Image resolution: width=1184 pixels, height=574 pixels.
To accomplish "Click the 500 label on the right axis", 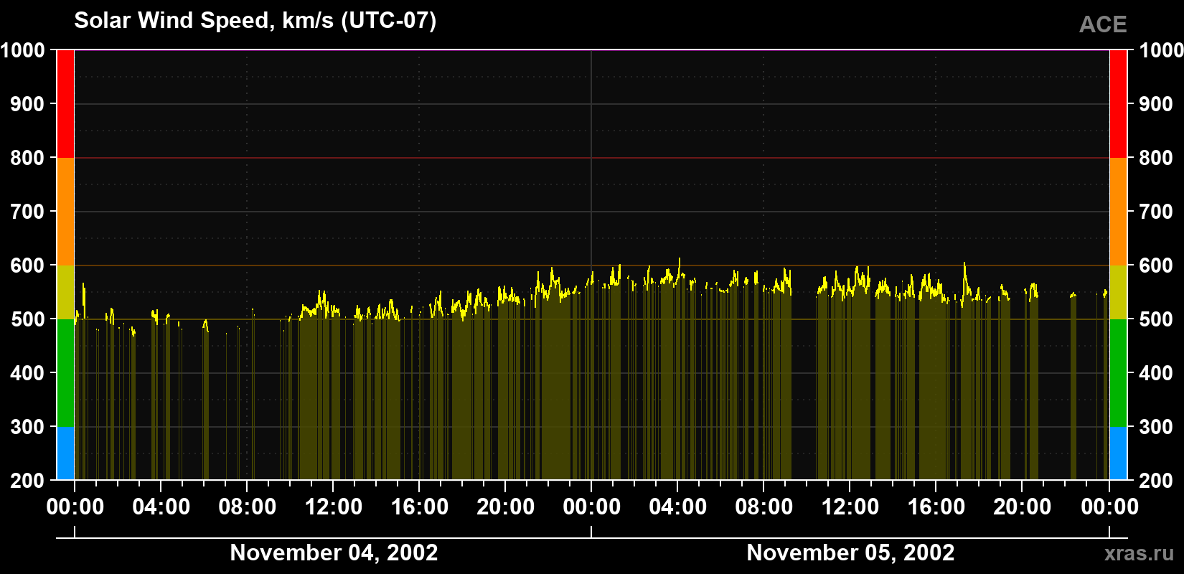I will click(x=1156, y=319).
